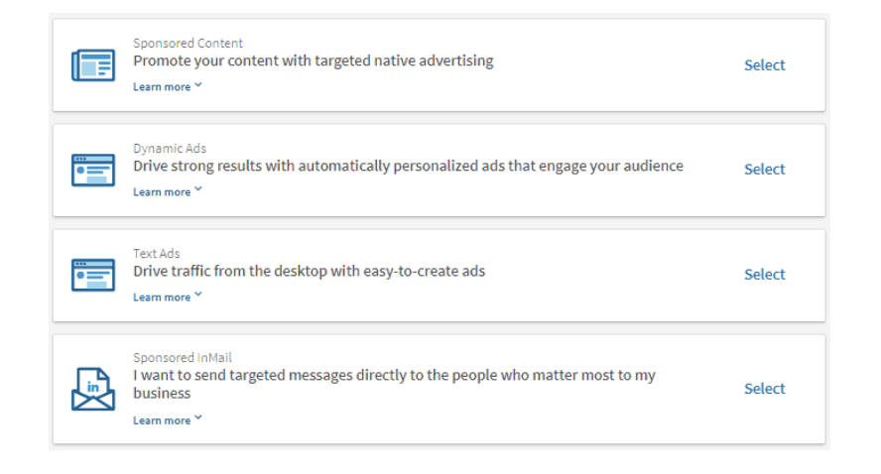Screen dimensions: 881x474
Task: Select the Text Ads ad type
Action: [x=765, y=274]
